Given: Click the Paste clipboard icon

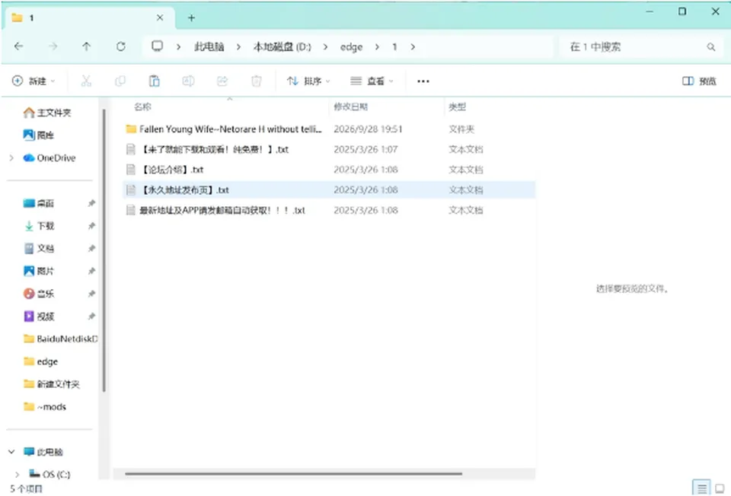Looking at the screenshot, I should click(x=154, y=81).
